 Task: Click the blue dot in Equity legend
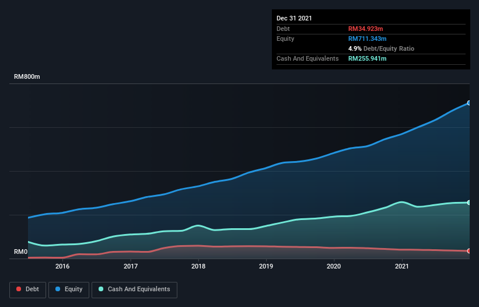tap(58, 289)
